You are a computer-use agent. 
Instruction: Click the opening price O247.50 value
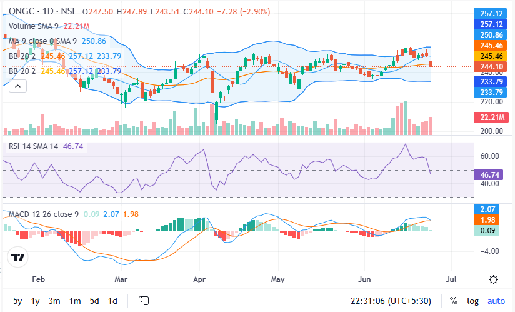click(x=97, y=12)
